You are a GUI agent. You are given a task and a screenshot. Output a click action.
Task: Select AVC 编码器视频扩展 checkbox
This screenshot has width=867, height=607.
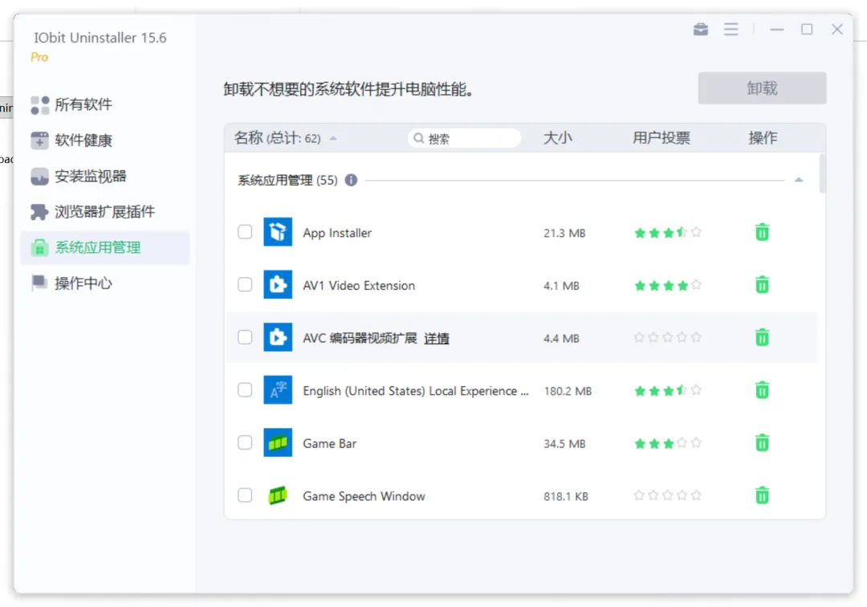[245, 337]
